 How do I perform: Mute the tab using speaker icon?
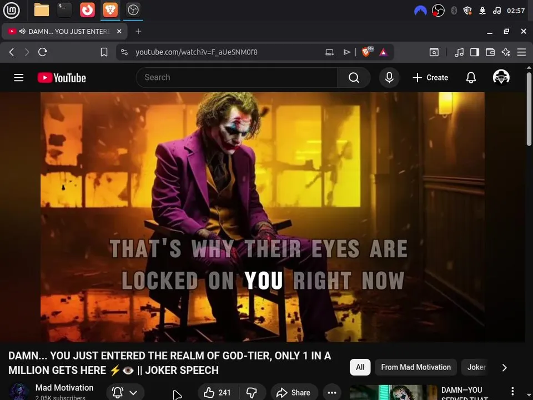click(22, 31)
